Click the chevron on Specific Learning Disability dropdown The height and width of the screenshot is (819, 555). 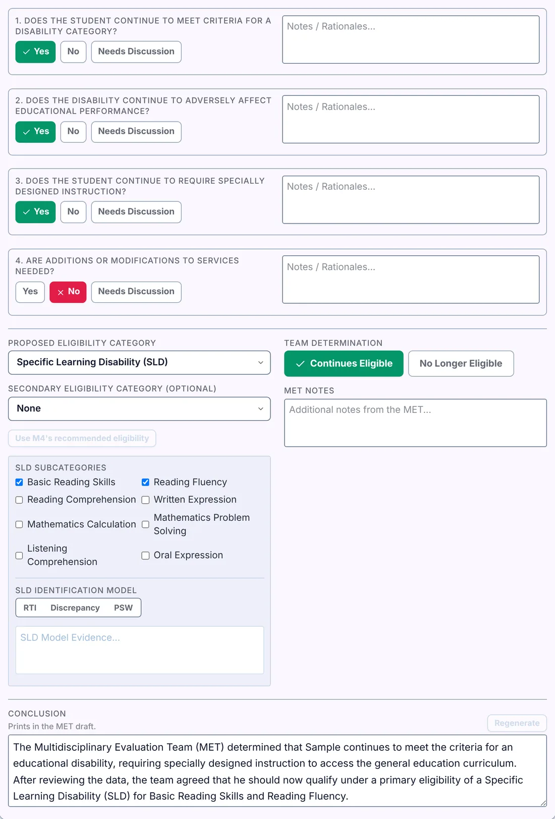pyautogui.click(x=260, y=363)
